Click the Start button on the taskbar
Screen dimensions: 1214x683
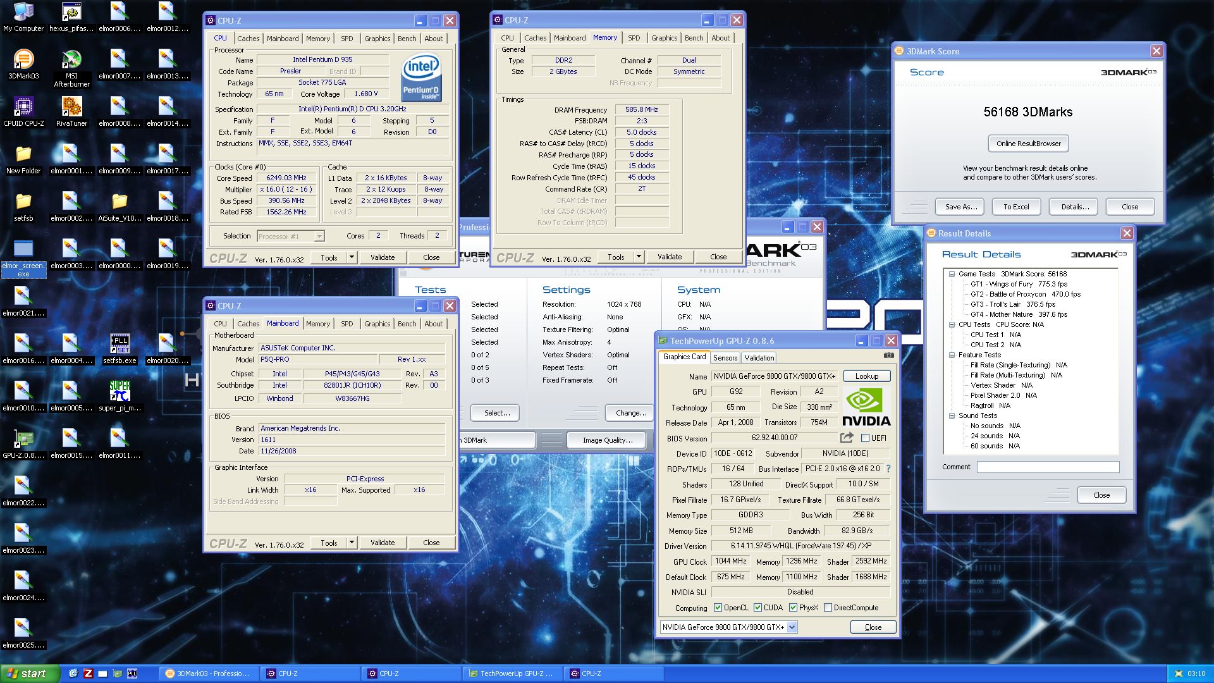click(30, 674)
